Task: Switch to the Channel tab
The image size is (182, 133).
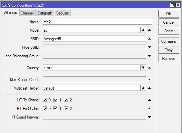Action: tap(27, 13)
